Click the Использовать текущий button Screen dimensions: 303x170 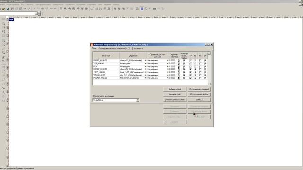coord(199,89)
